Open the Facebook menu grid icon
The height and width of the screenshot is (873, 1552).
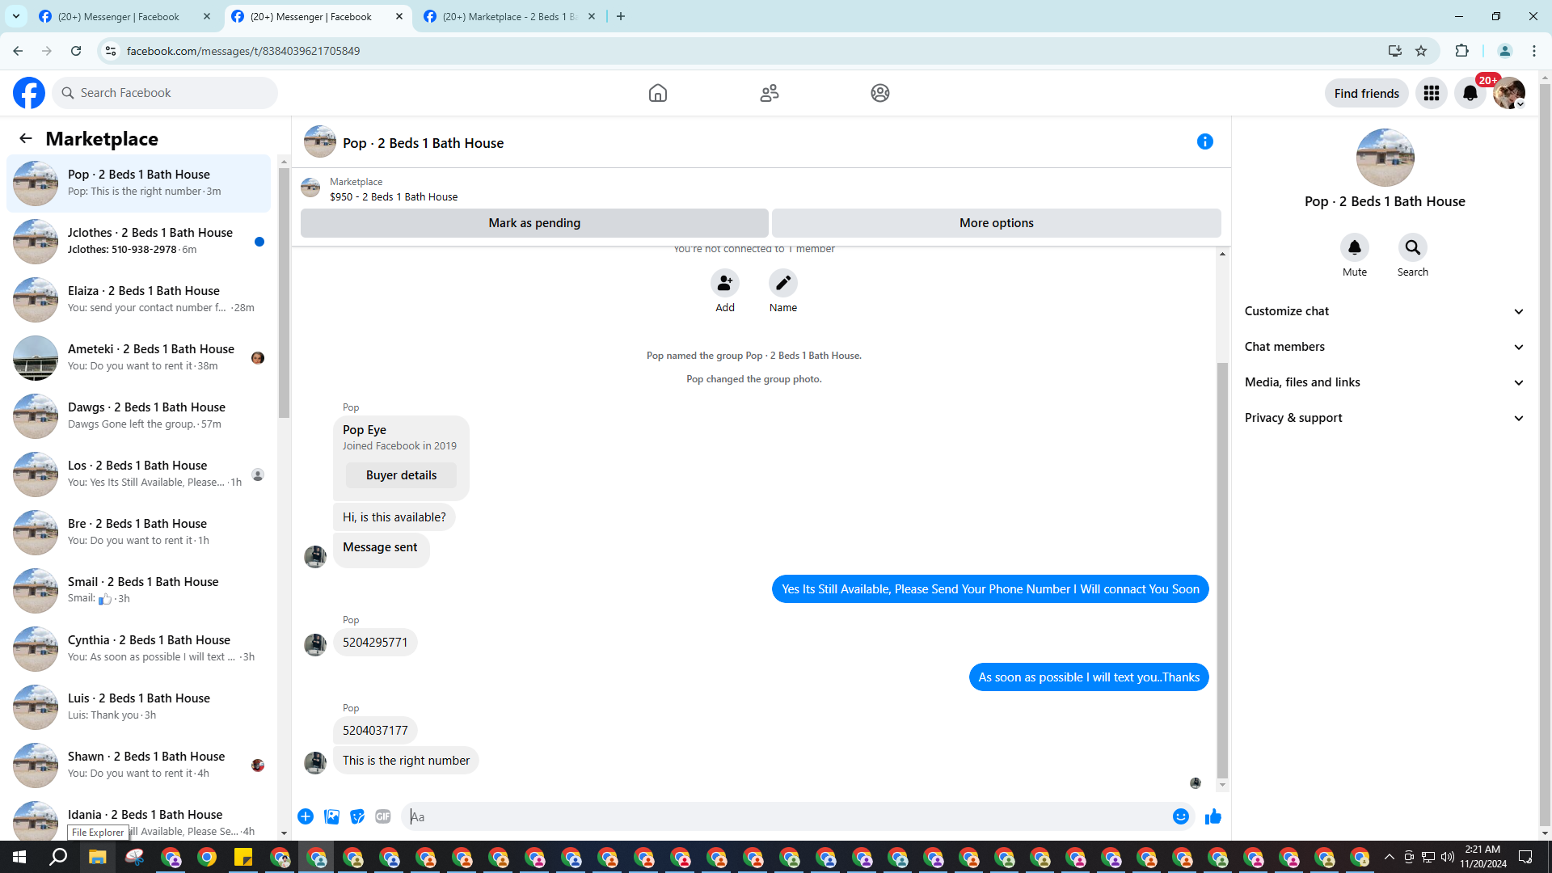tap(1432, 93)
